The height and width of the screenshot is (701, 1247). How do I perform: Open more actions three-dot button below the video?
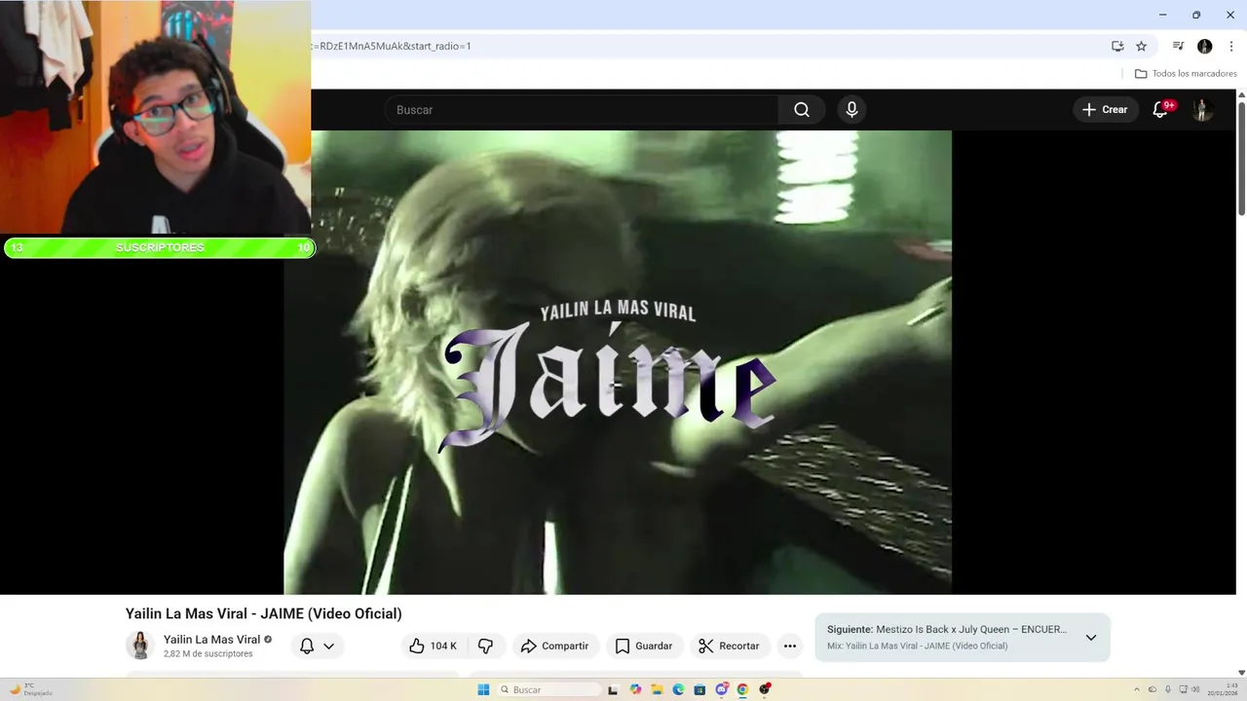click(x=790, y=646)
